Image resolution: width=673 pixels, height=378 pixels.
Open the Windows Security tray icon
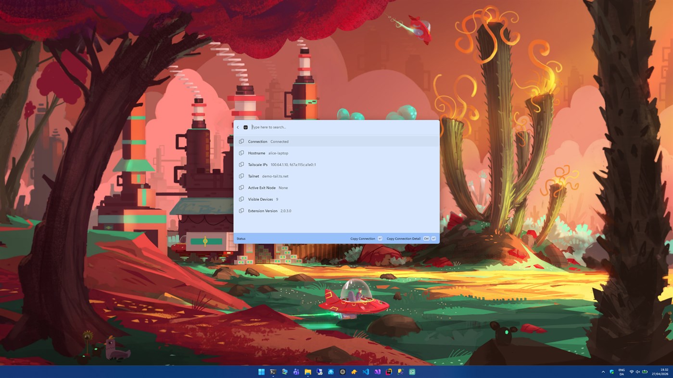coord(612,372)
